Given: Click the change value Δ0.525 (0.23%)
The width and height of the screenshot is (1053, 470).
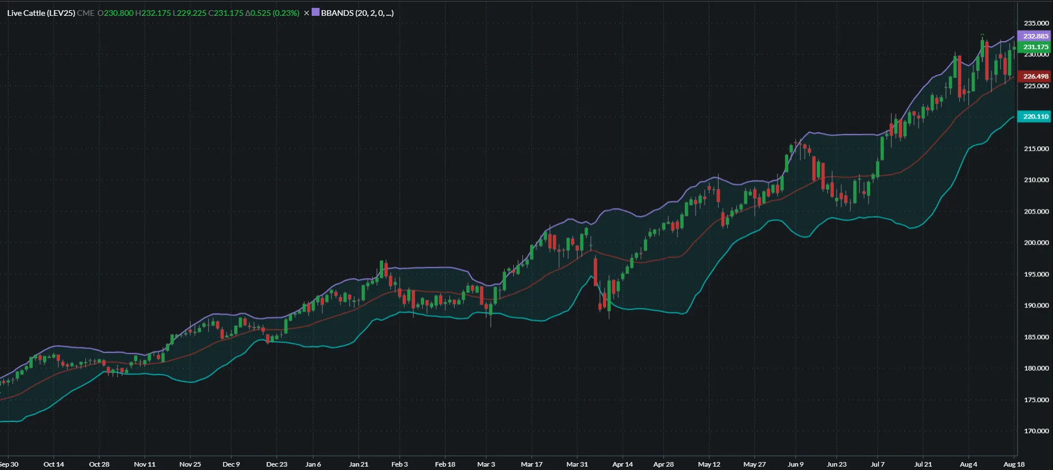Looking at the screenshot, I should [x=272, y=13].
